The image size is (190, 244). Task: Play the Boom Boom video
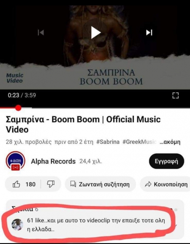pos(96,33)
